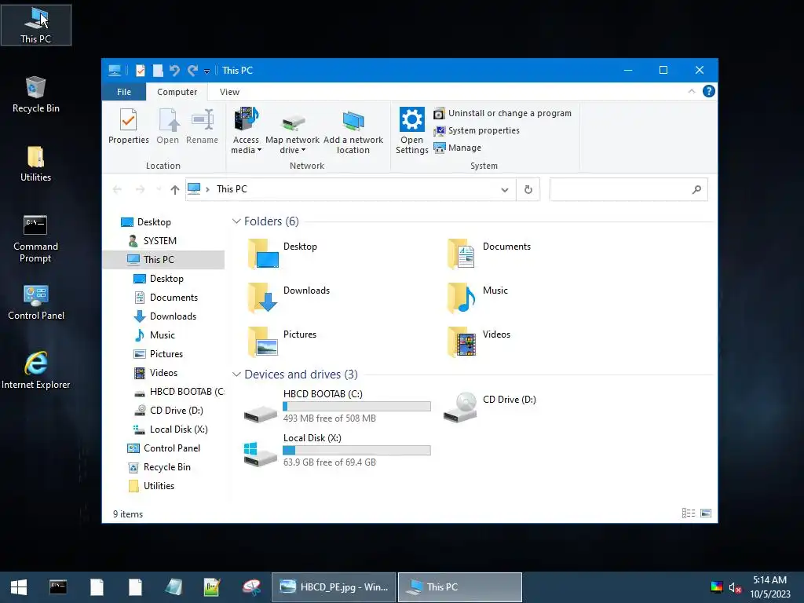
Task: Switch to the View ribbon tab
Action: pos(229,92)
